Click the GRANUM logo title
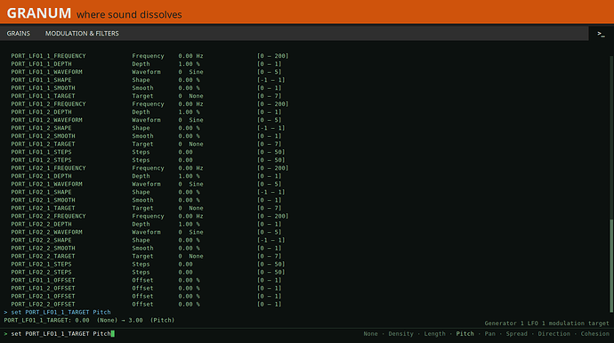The height and width of the screenshot is (343, 614). pos(39,13)
